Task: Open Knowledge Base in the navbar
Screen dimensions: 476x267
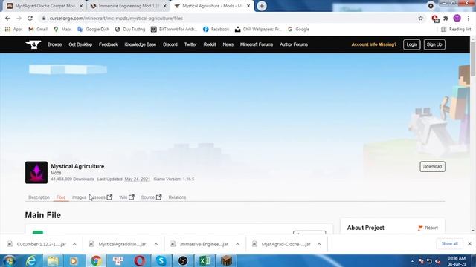Action: click(141, 44)
